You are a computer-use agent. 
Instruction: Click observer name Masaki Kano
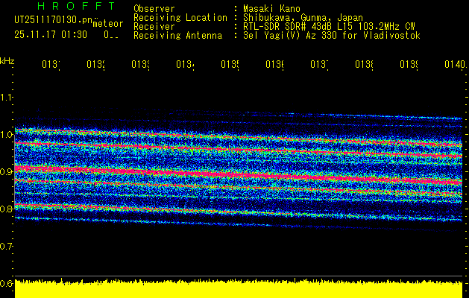272,8
